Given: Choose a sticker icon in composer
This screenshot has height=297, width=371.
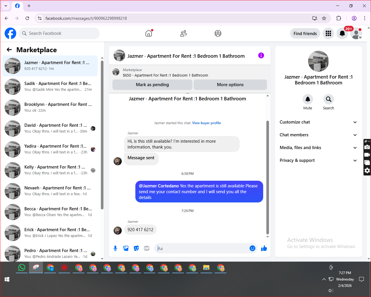Looking at the screenshot, I should point(136,248).
